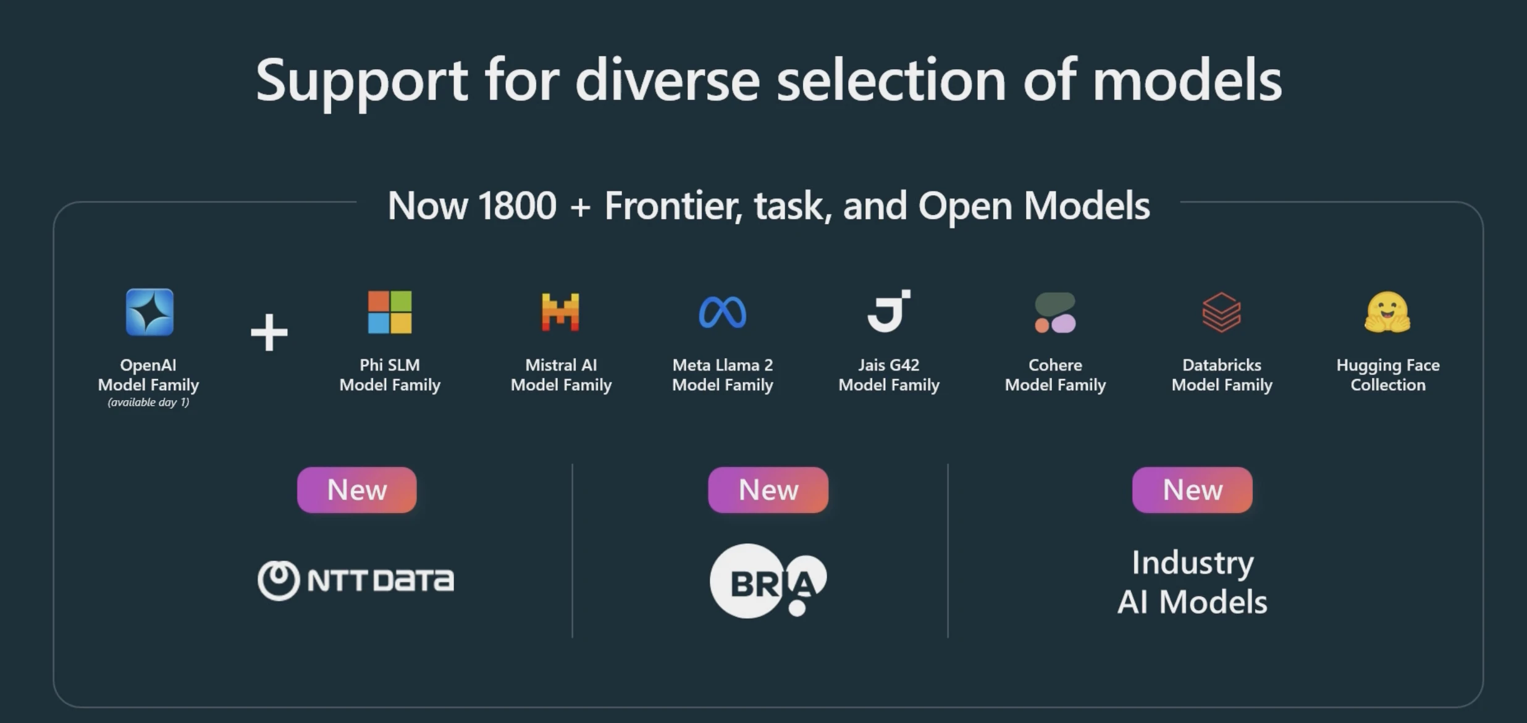This screenshot has height=723, width=1527.
Task: Select the 'Cohere Model Family' label
Action: [1055, 375]
